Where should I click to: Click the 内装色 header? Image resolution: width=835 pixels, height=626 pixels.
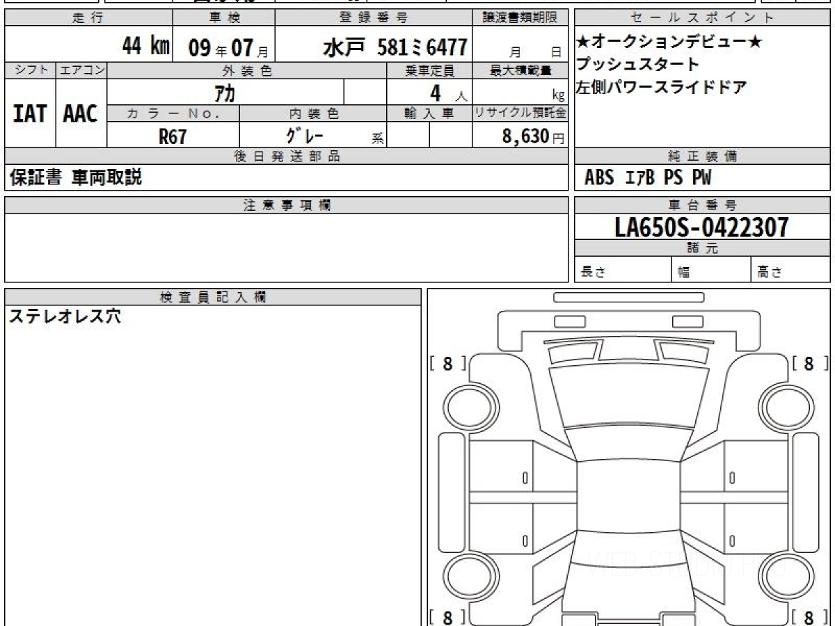tap(313, 113)
